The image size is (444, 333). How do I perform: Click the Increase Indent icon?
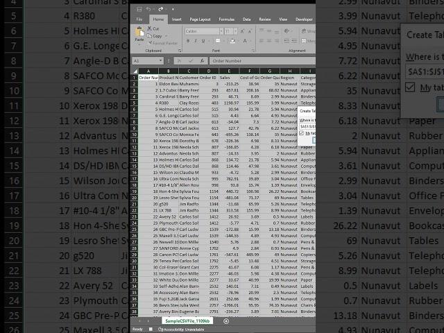(294, 41)
